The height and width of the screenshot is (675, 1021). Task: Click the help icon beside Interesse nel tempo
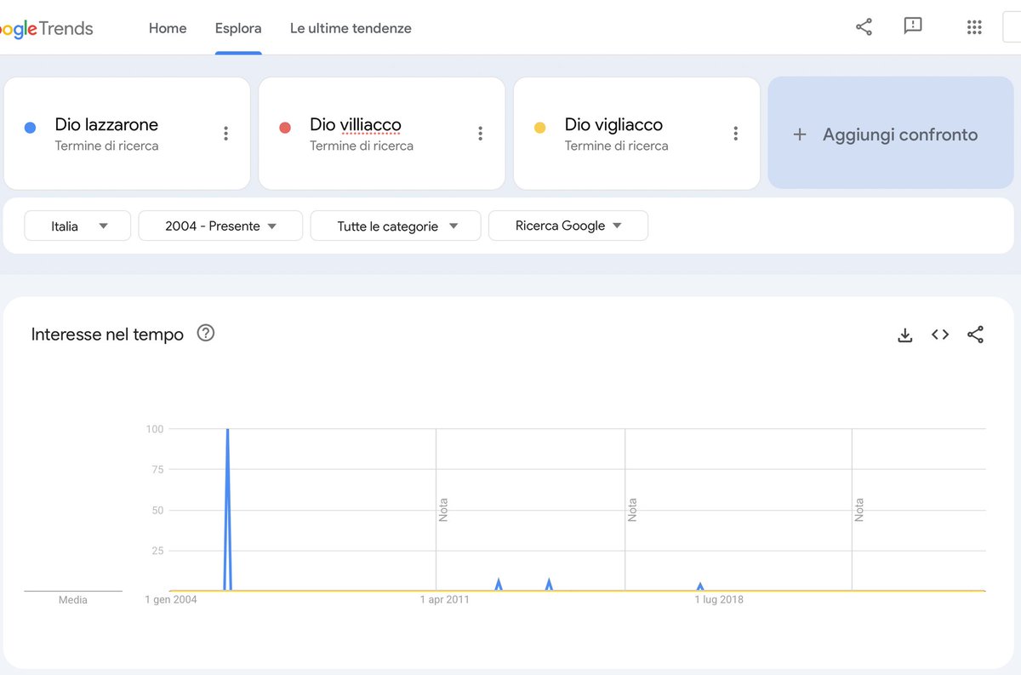click(x=206, y=333)
